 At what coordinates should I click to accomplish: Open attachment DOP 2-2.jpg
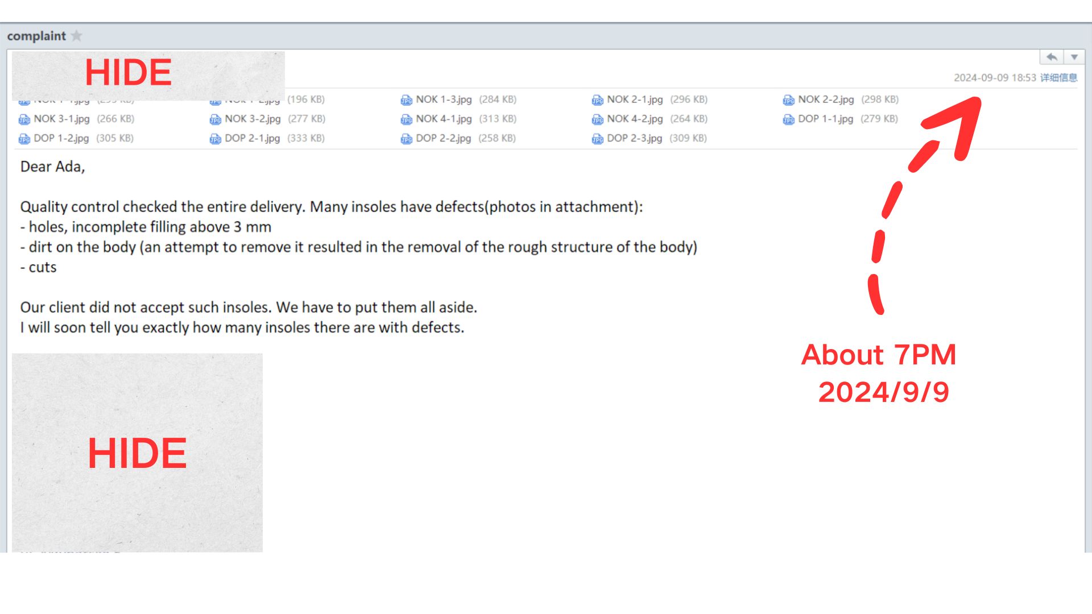(x=443, y=138)
